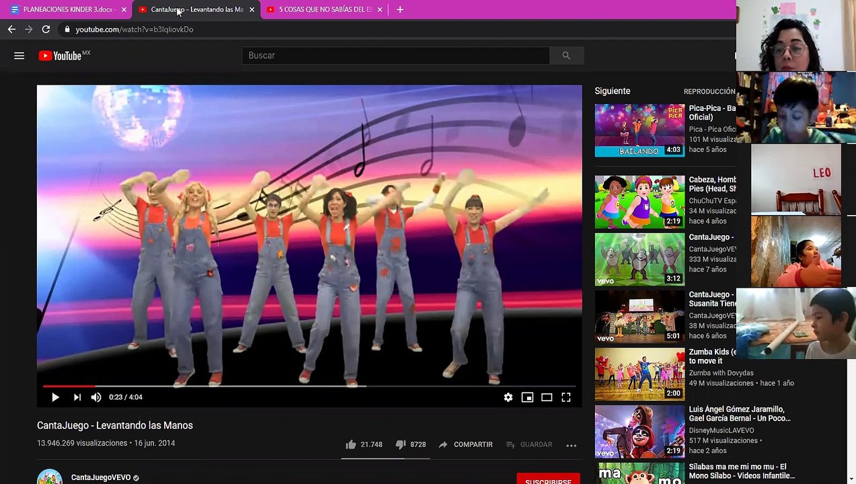Enter full screen mode
The image size is (856, 484).
click(x=566, y=397)
